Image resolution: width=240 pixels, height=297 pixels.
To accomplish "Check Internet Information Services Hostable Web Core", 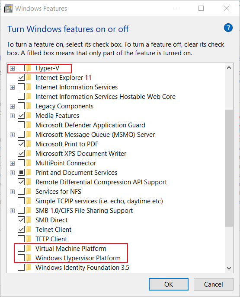I will [21, 96].
